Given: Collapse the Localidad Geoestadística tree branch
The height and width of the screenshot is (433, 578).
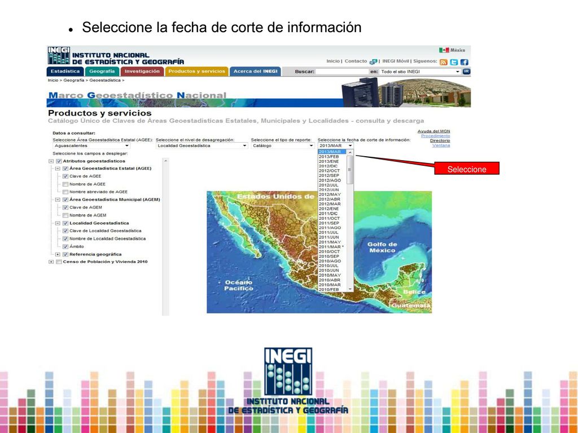Looking at the screenshot, I should click(58, 223).
